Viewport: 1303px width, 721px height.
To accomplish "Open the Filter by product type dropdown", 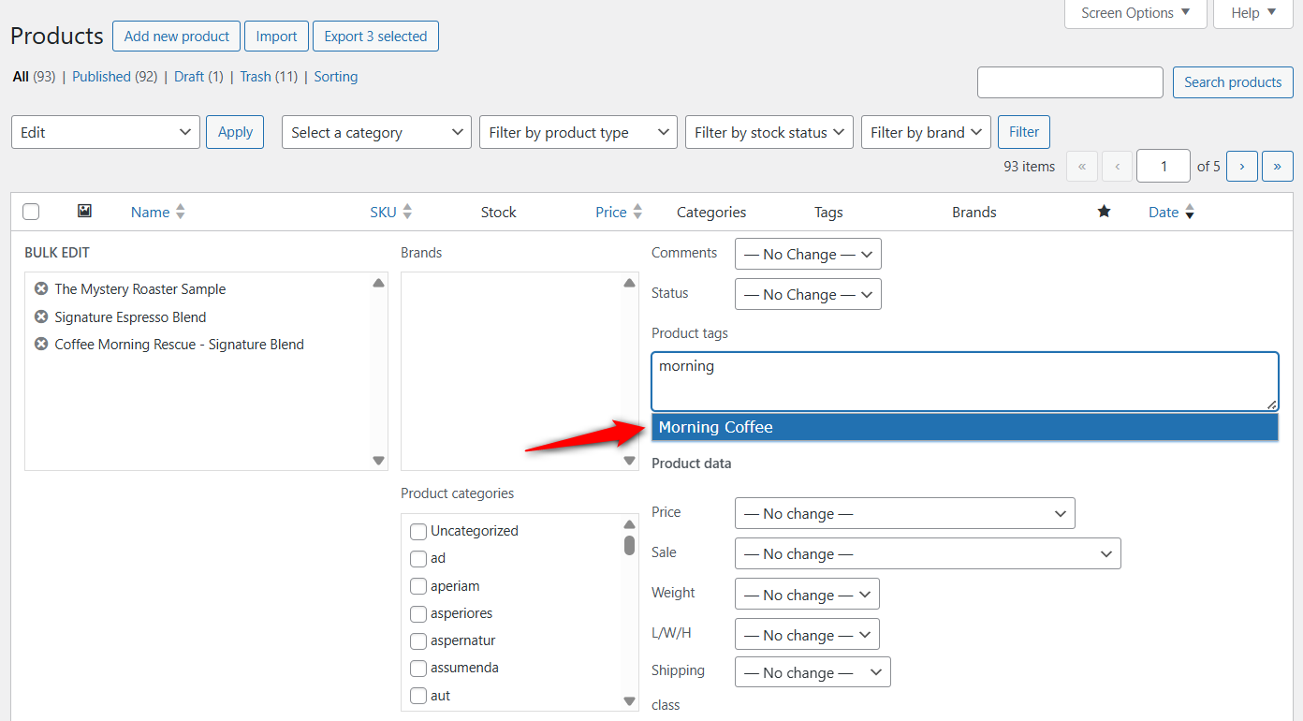I will coord(578,132).
